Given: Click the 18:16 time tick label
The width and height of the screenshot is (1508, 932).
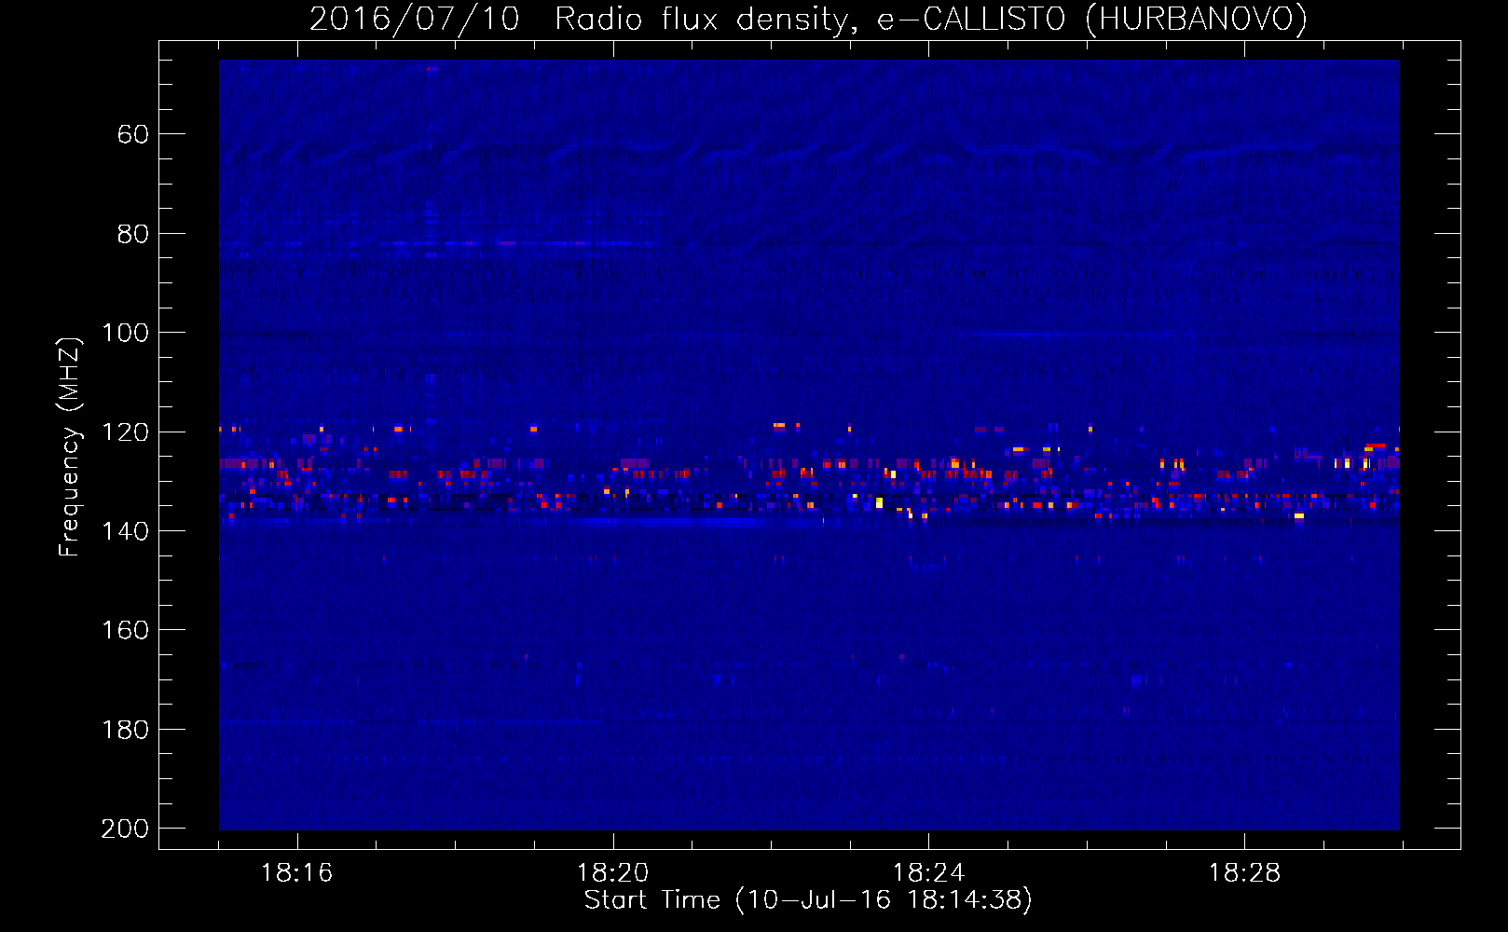Looking at the screenshot, I should 296,873.
